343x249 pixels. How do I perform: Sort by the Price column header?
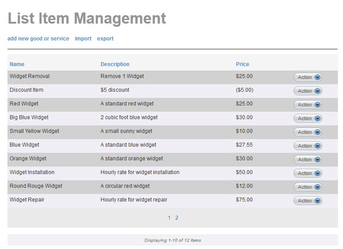(x=242, y=64)
